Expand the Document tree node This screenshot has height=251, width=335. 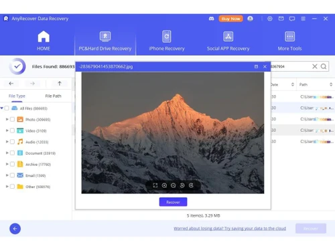click(7, 153)
